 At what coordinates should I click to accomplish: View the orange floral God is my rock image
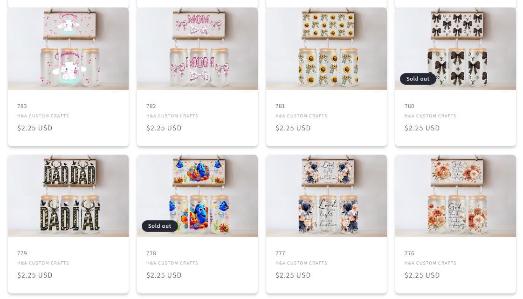point(455,196)
